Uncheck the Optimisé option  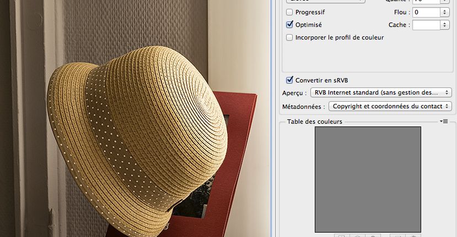289,25
